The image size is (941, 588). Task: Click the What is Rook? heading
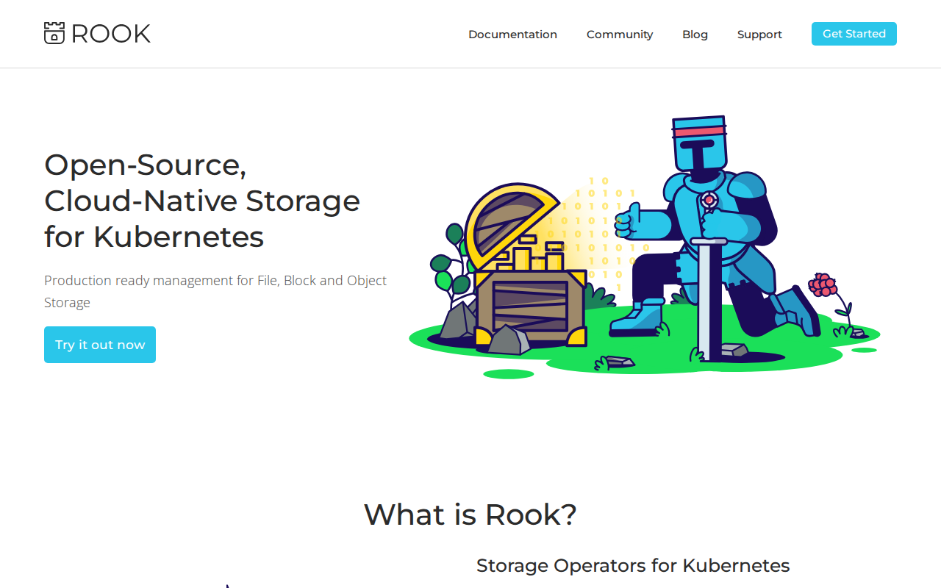(470, 514)
